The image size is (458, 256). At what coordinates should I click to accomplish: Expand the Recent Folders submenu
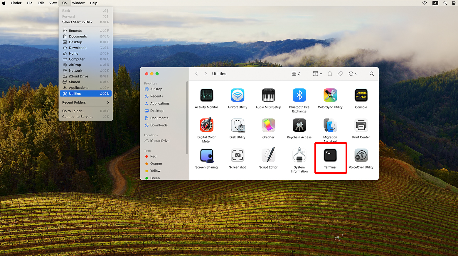pyautogui.click(x=85, y=102)
